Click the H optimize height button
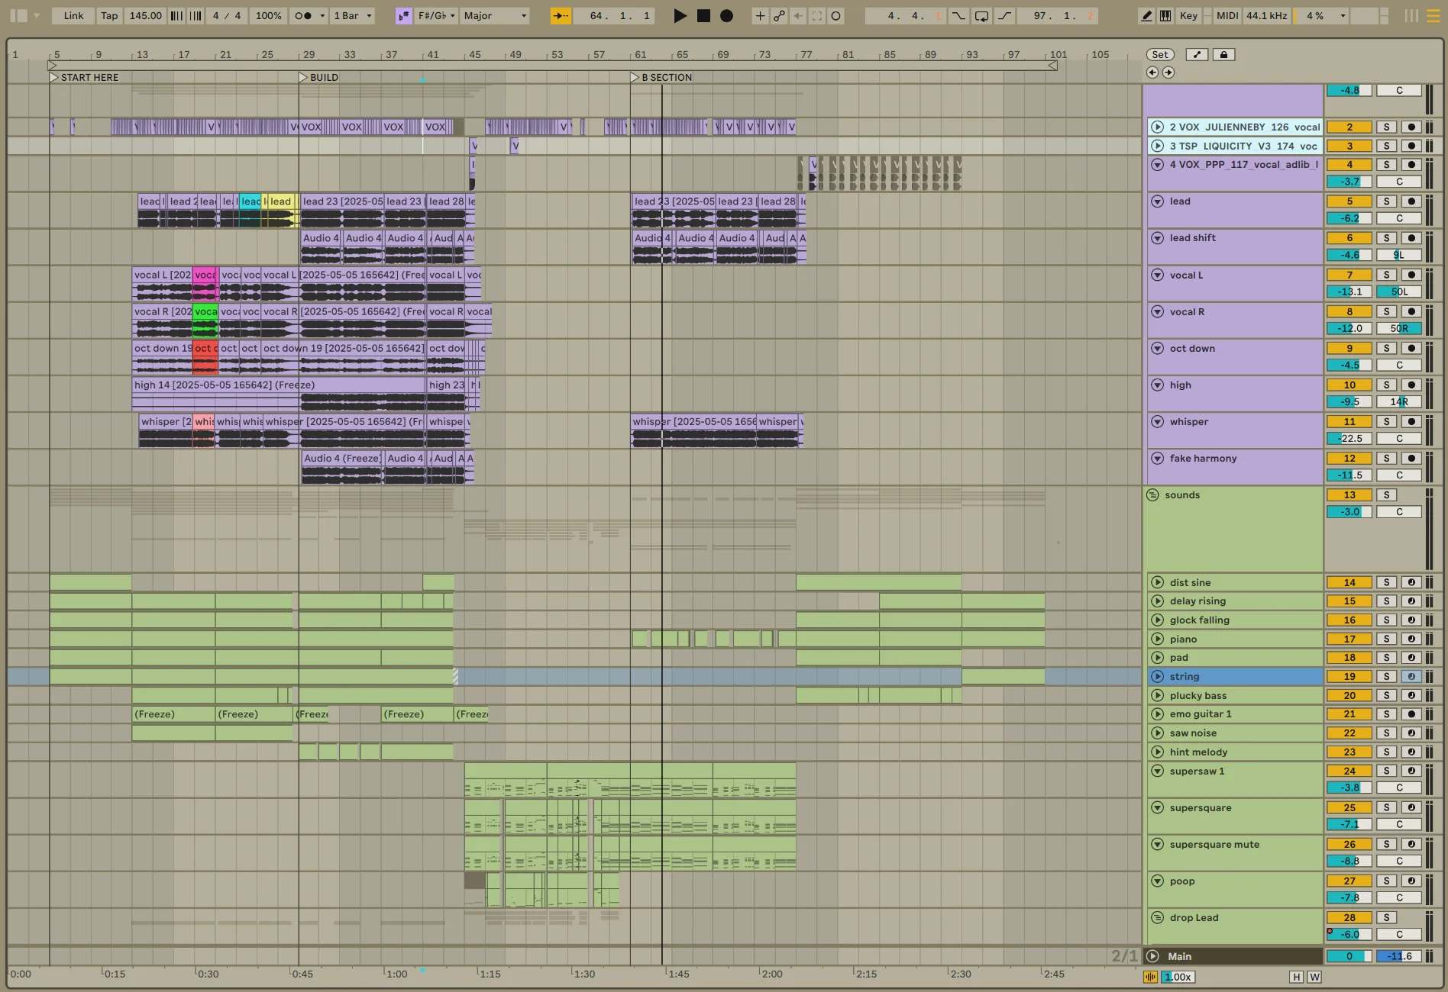Image resolution: width=1448 pixels, height=992 pixels. pyautogui.click(x=1296, y=977)
